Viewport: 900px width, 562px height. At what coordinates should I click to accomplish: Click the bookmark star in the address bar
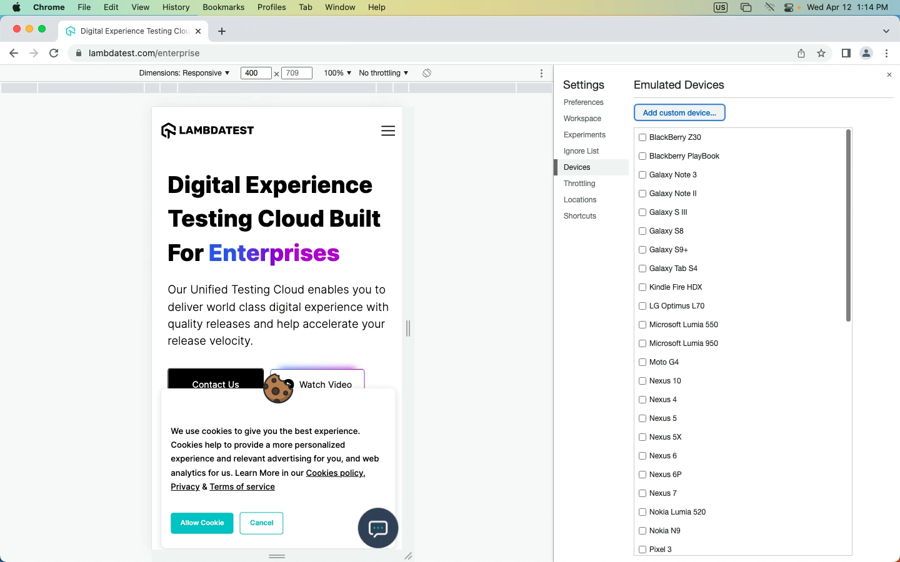tap(821, 53)
